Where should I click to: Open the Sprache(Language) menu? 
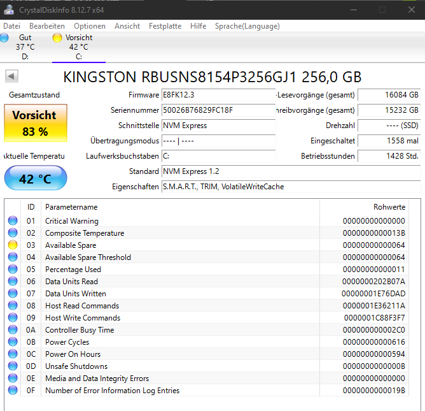click(x=247, y=26)
